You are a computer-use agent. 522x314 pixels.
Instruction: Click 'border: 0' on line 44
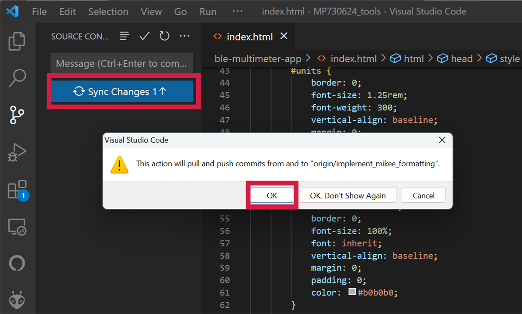[x=336, y=83]
